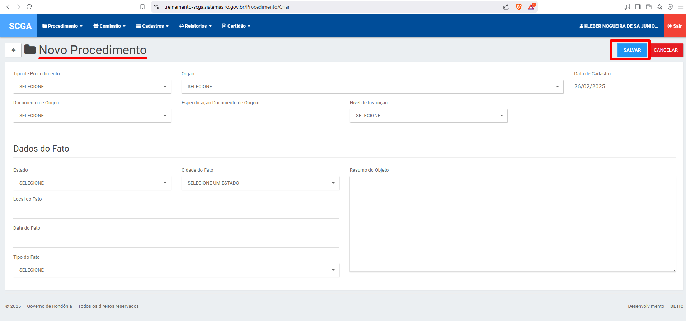
Task: Click the Local do Fato input field
Action: point(176,212)
